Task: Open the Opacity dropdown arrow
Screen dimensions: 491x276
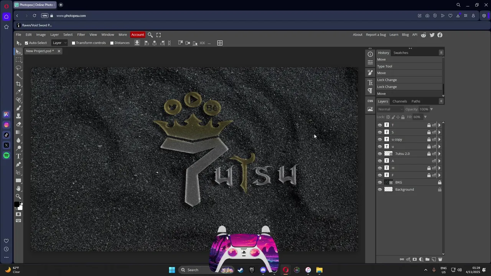Action: click(x=431, y=109)
